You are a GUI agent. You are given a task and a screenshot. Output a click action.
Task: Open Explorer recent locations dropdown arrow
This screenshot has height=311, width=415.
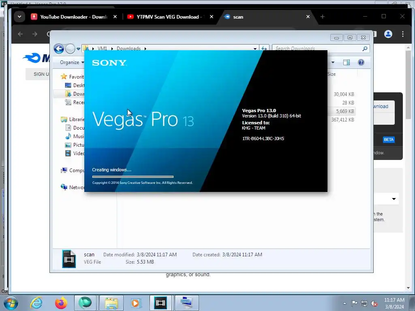click(78, 49)
